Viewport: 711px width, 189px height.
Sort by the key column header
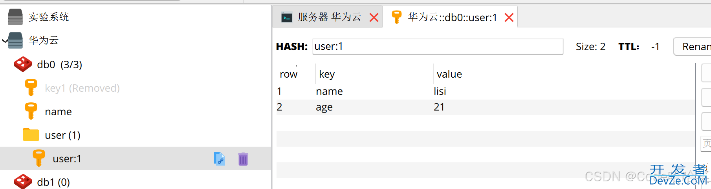pos(374,74)
